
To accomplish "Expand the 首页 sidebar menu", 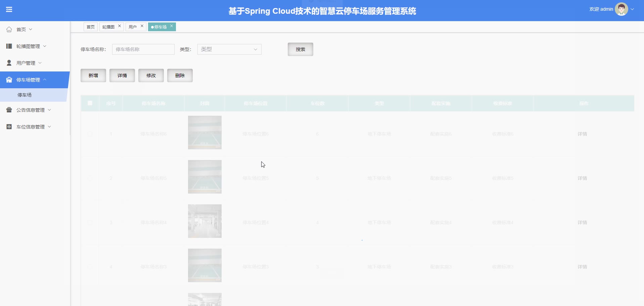I will [x=31, y=30].
